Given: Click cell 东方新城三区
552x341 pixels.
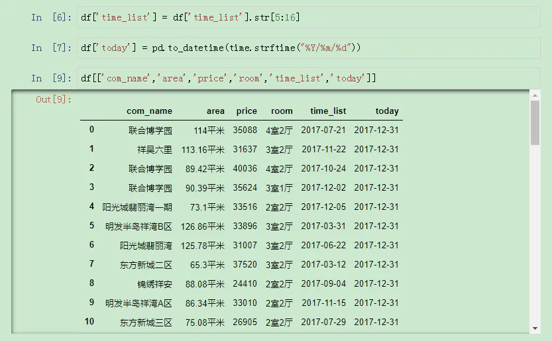Looking at the screenshot, I should pos(146,322).
